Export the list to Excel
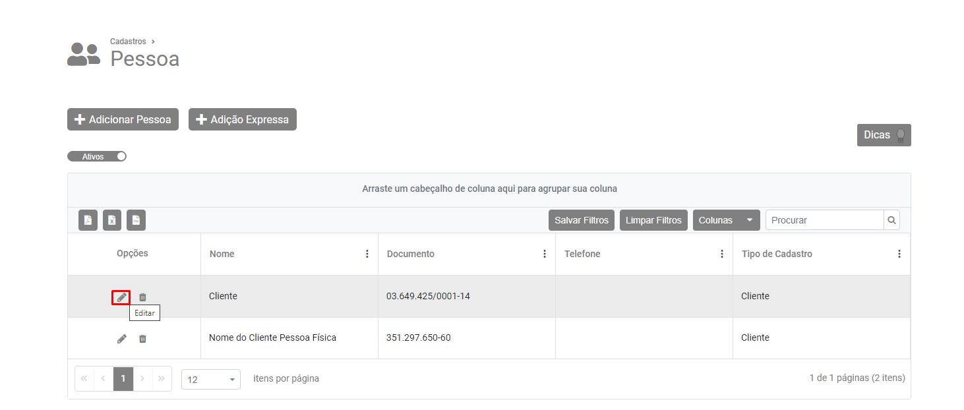 coord(112,220)
